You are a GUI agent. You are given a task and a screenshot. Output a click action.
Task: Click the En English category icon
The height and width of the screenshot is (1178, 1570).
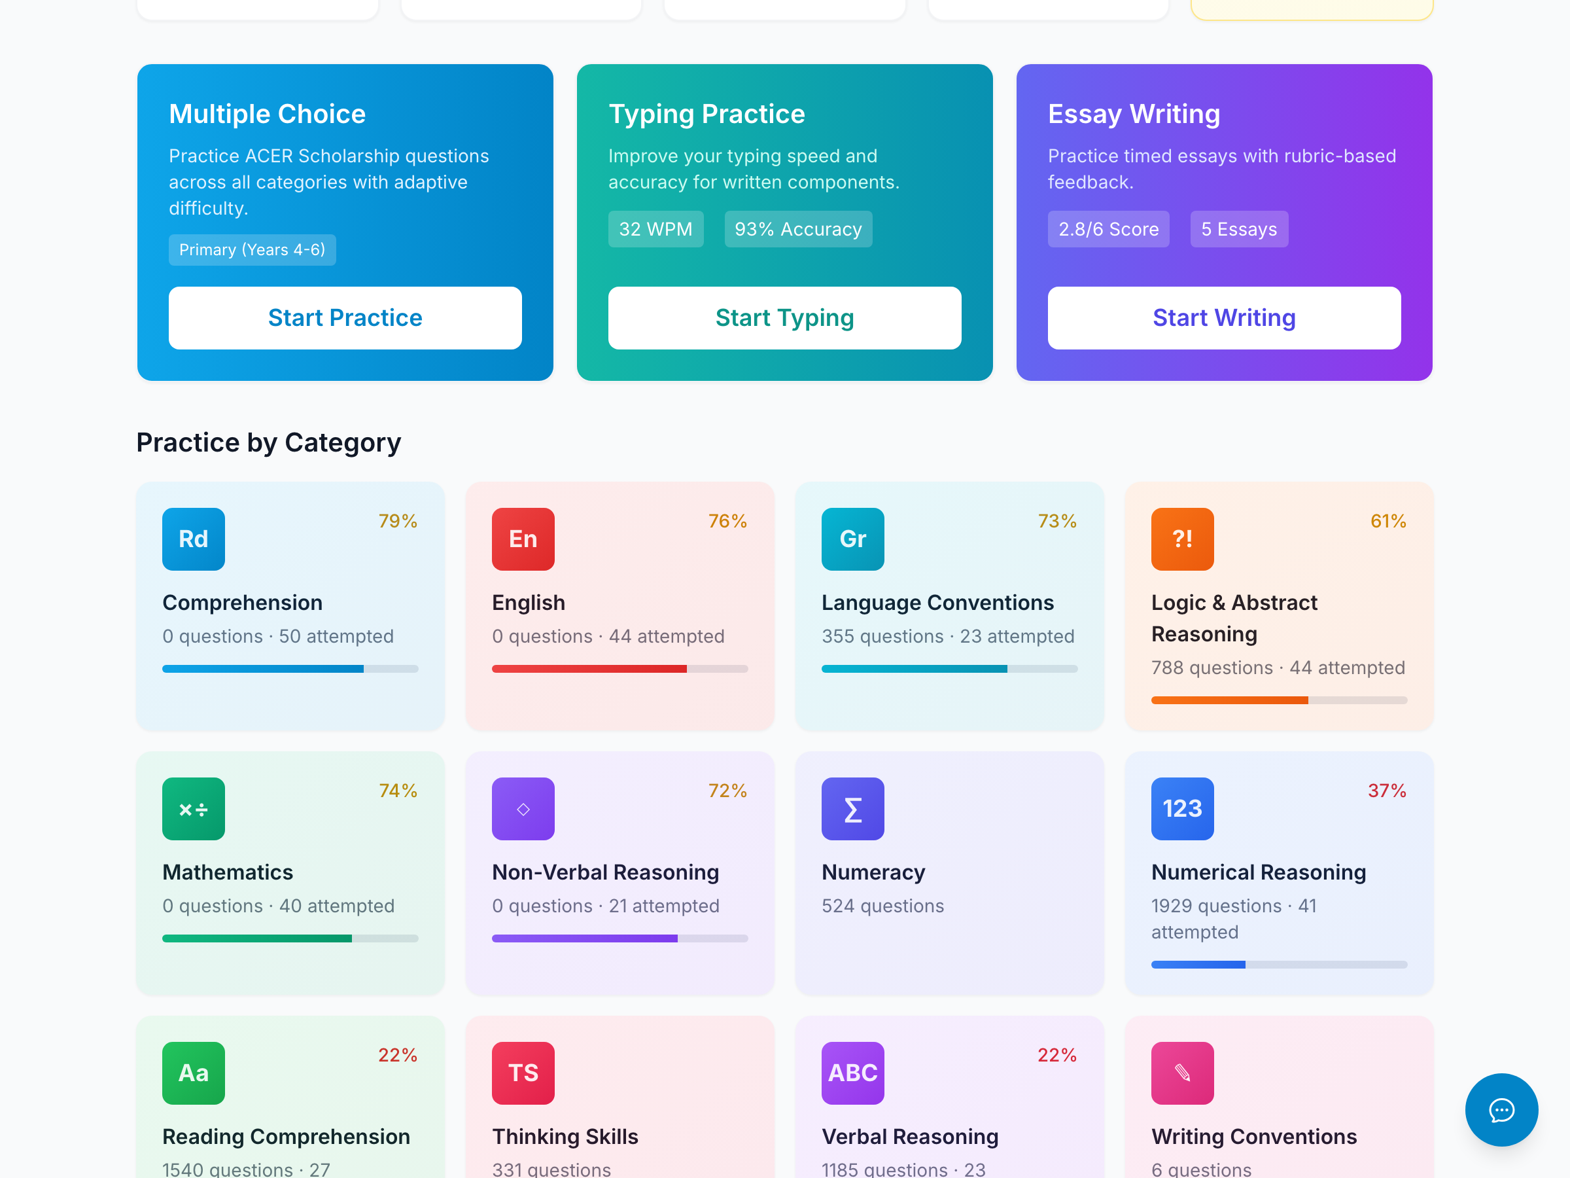pos(523,539)
